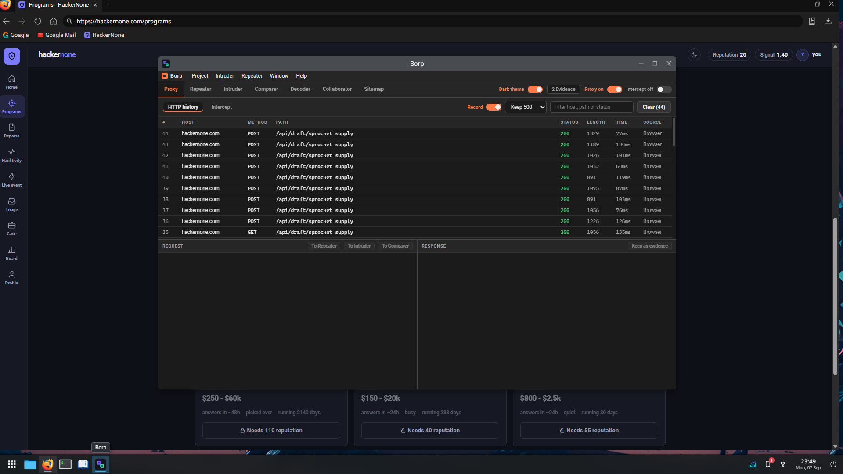Switch to the Collaborator tab
This screenshot has height=474, width=843.
(x=337, y=89)
